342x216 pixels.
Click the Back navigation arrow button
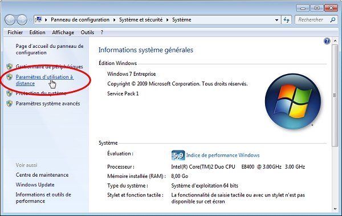tap(10, 20)
